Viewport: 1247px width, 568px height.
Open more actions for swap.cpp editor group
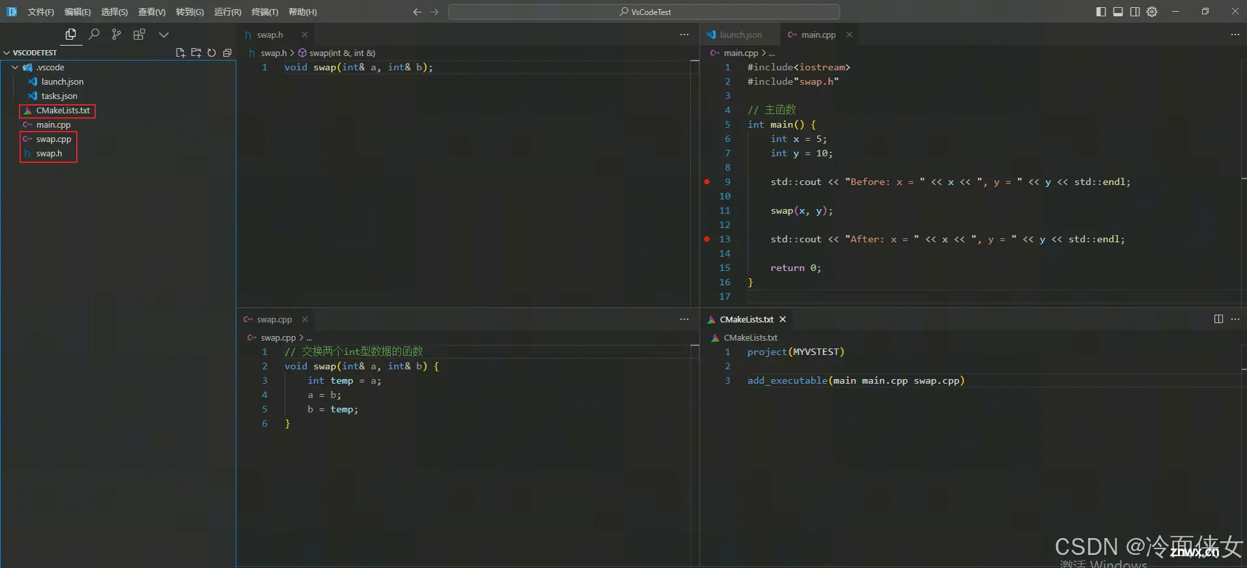(x=684, y=319)
